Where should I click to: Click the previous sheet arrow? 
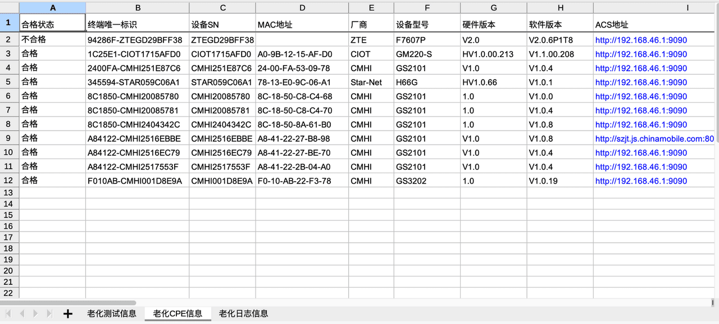click(21, 314)
